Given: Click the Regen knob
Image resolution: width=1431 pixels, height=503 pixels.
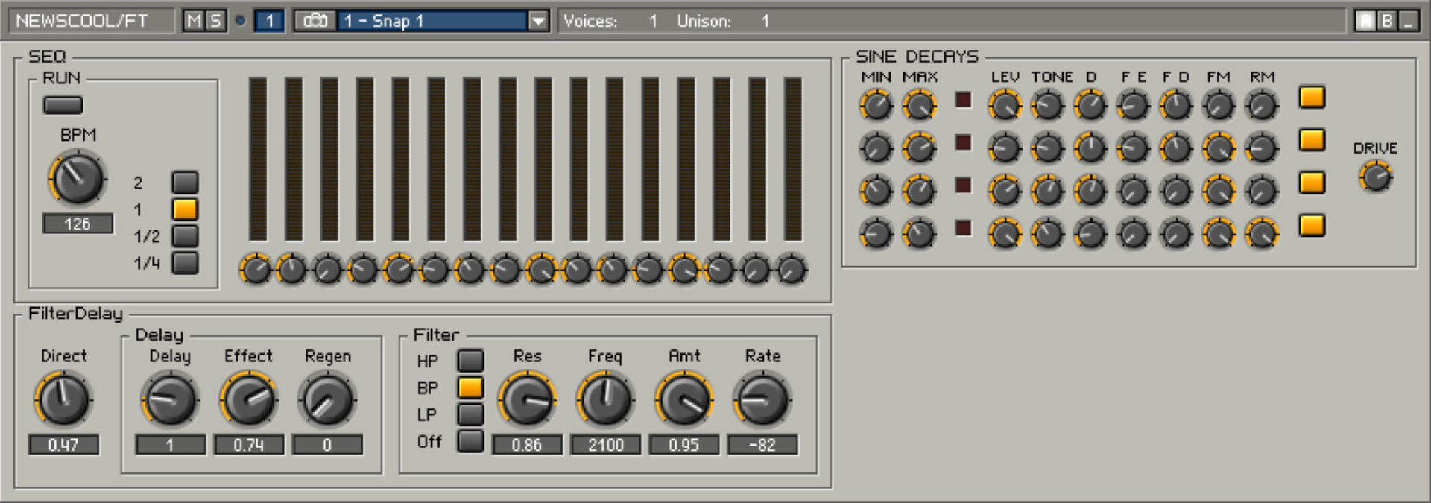Looking at the screenshot, I should tap(327, 399).
